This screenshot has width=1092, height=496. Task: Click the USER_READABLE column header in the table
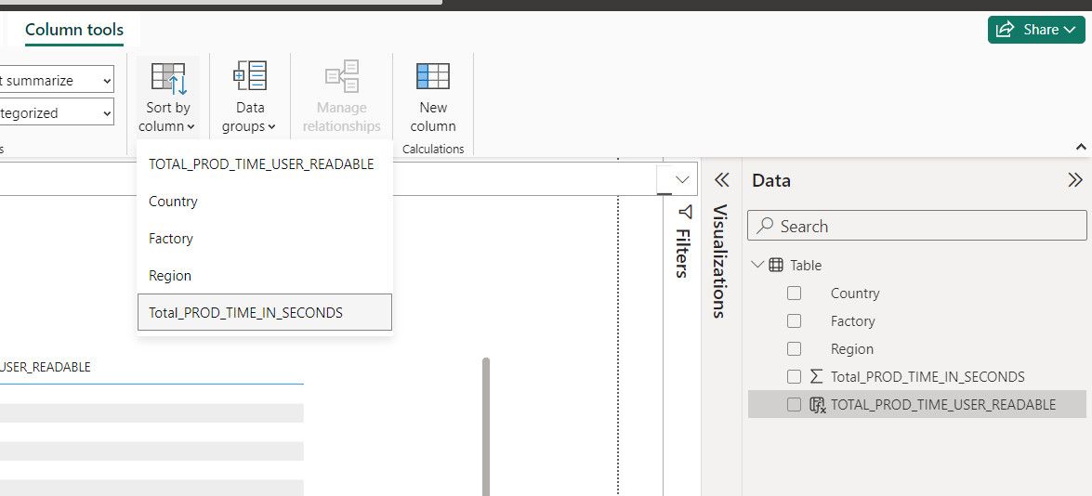pyautogui.click(x=46, y=367)
